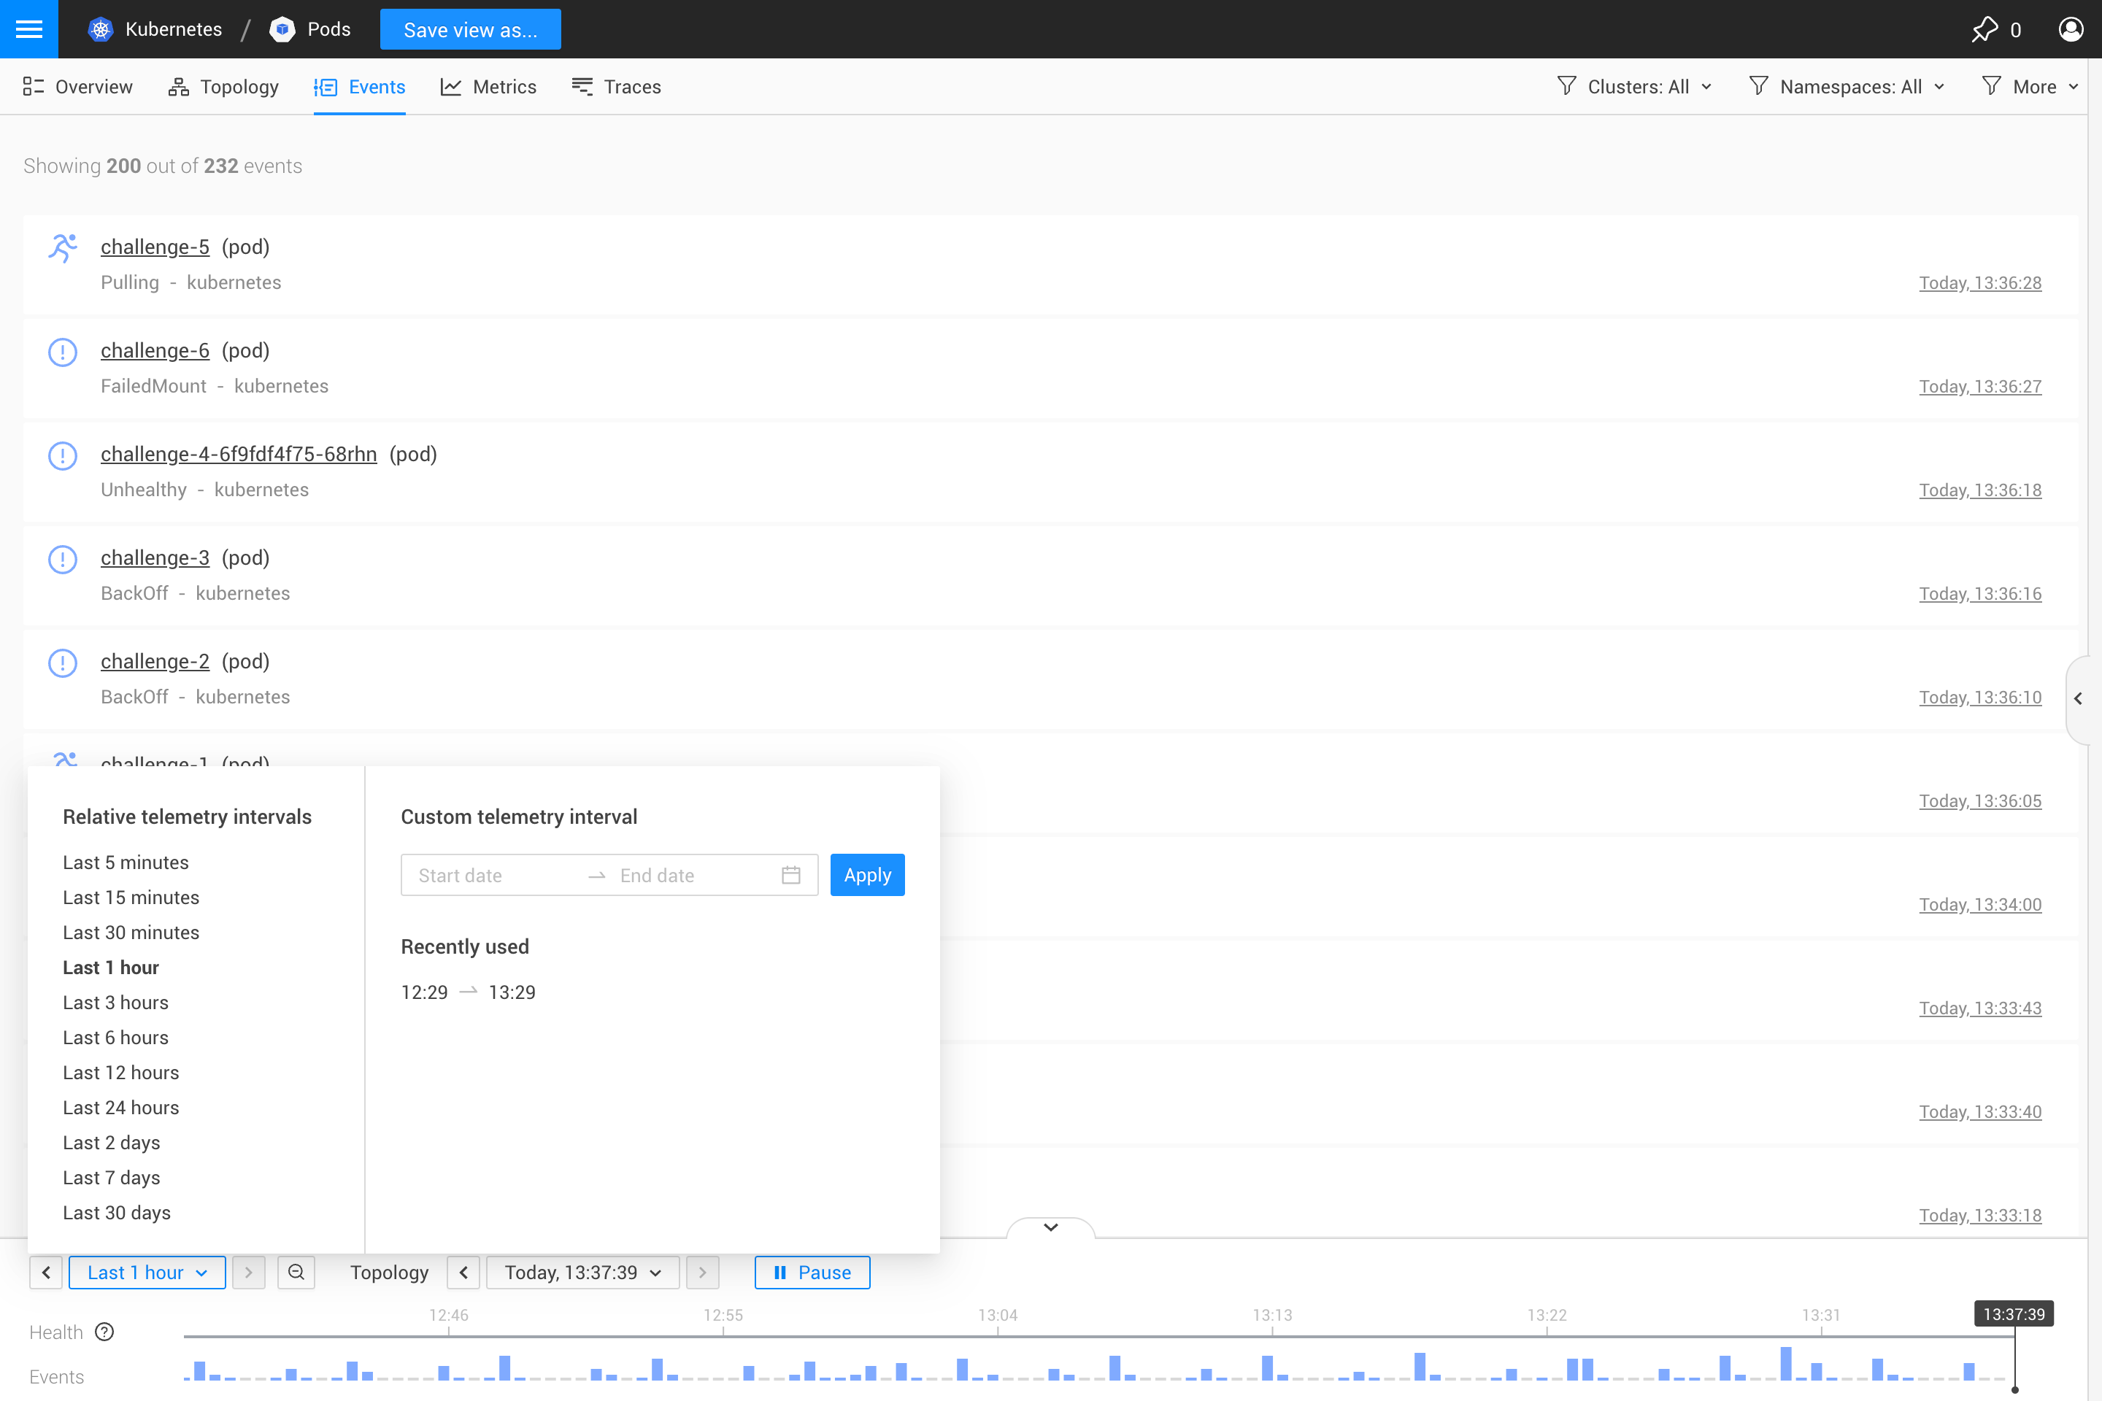Open the Today, 13:37:39 time dropdown
The height and width of the screenshot is (1401, 2102).
pyautogui.click(x=582, y=1271)
